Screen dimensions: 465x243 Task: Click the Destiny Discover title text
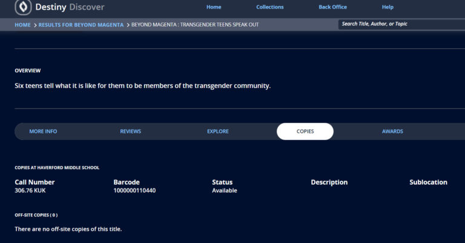click(x=70, y=7)
